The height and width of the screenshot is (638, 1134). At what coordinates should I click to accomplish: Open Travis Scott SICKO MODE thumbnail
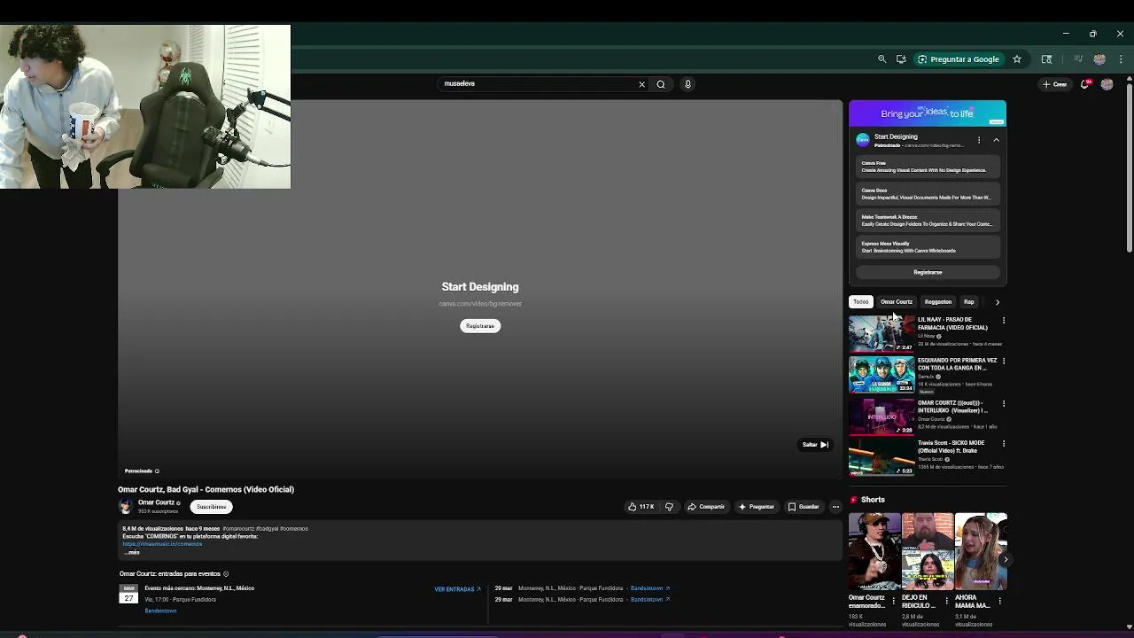(882, 457)
